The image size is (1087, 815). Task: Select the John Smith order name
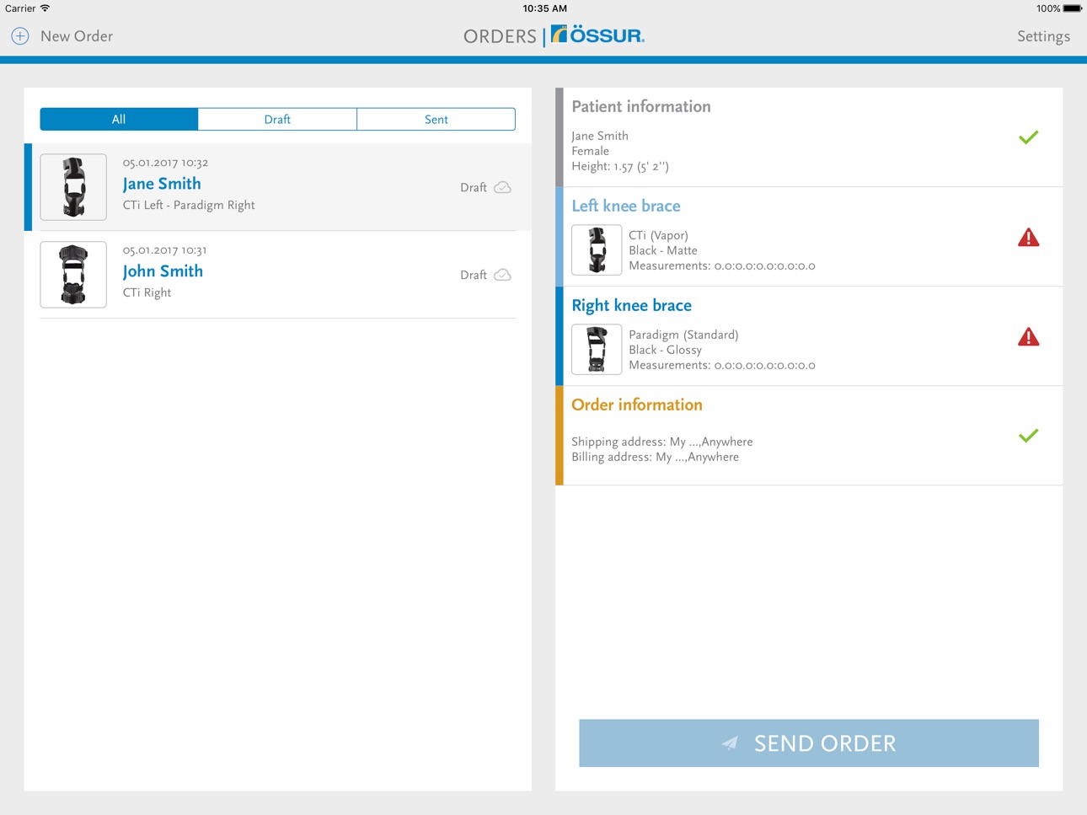[163, 271]
